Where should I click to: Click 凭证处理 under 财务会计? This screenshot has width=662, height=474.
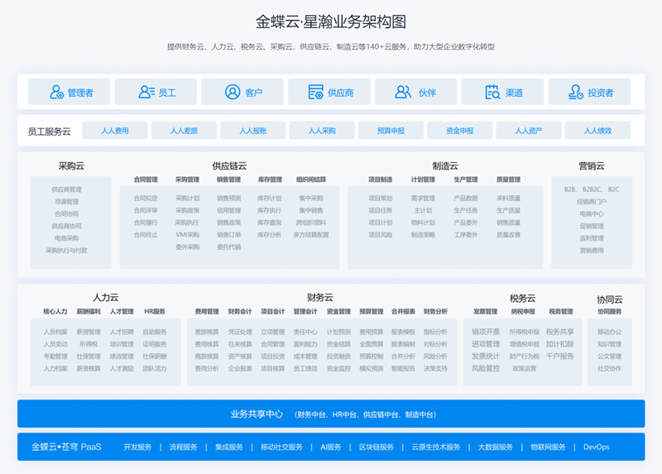[x=240, y=332]
